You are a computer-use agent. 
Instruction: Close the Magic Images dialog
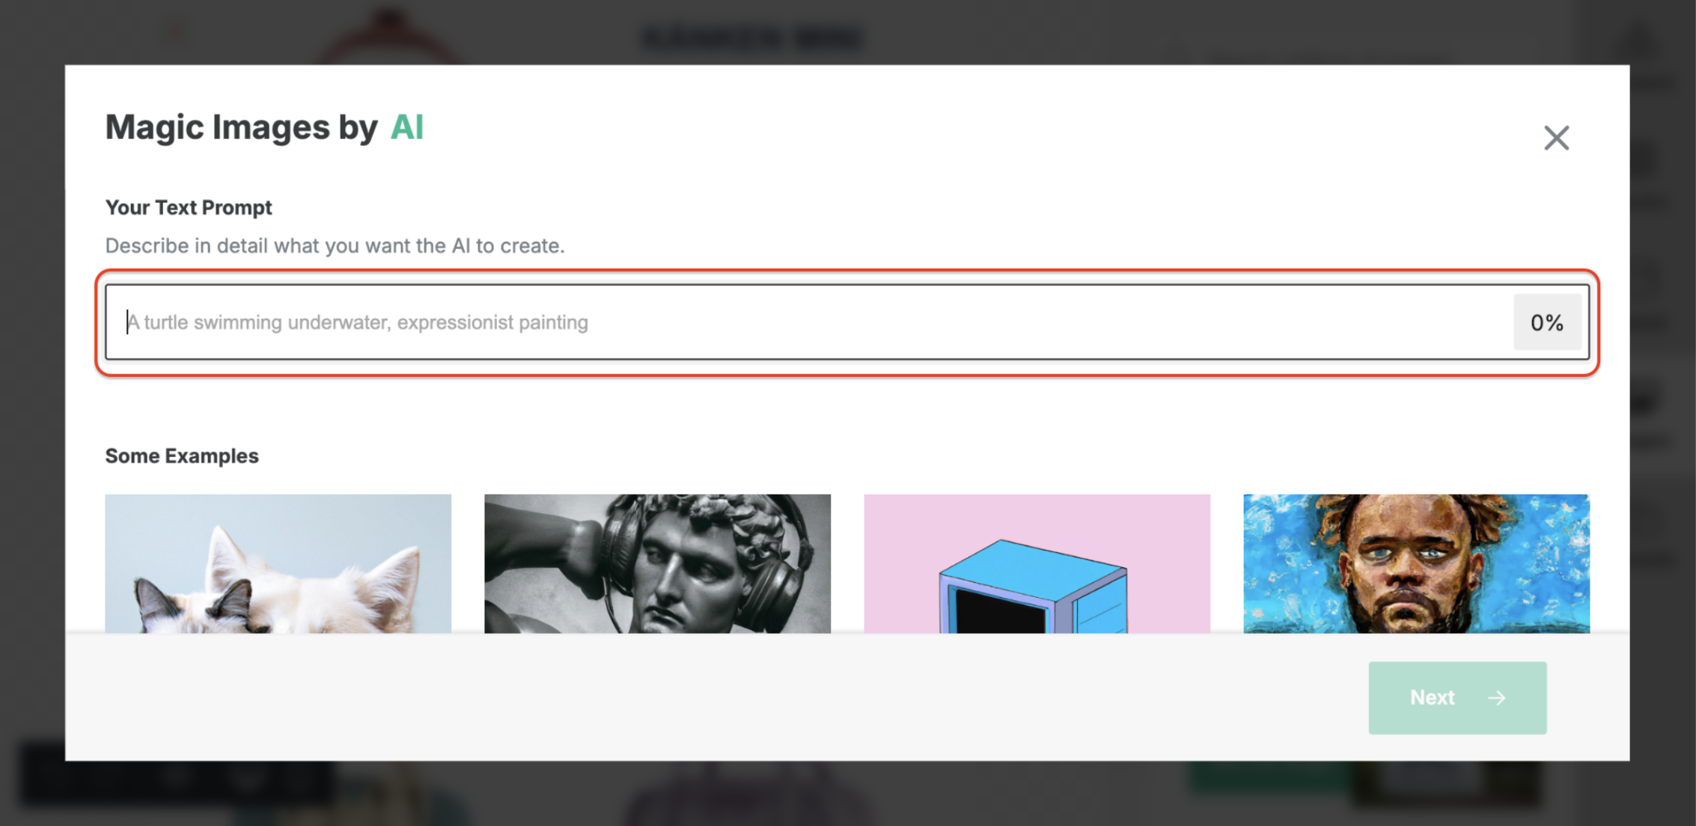point(1556,138)
